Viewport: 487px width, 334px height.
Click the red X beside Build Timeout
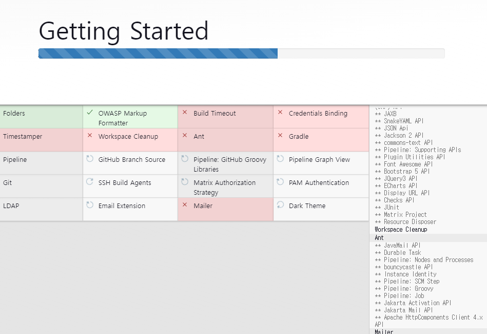coord(185,112)
